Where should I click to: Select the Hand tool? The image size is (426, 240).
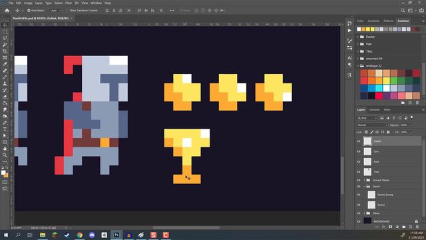point(5,149)
